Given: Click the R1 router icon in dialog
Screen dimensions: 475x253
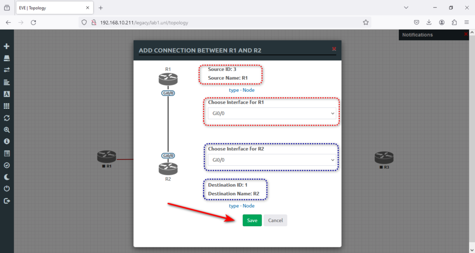Looking at the screenshot, I should pyautogui.click(x=168, y=79).
